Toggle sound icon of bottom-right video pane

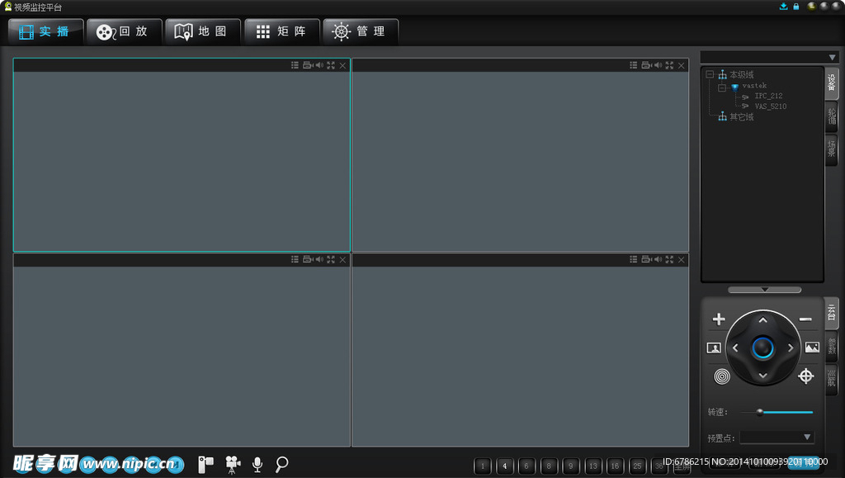click(x=658, y=259)
